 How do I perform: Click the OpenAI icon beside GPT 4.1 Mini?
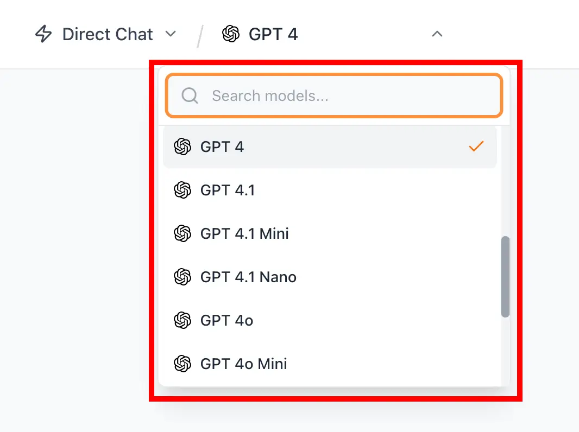tap(182, 233)
